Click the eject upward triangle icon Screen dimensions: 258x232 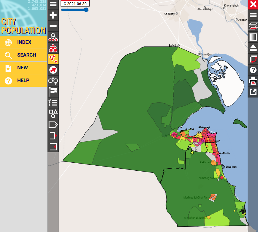click(x=253, y=48)
